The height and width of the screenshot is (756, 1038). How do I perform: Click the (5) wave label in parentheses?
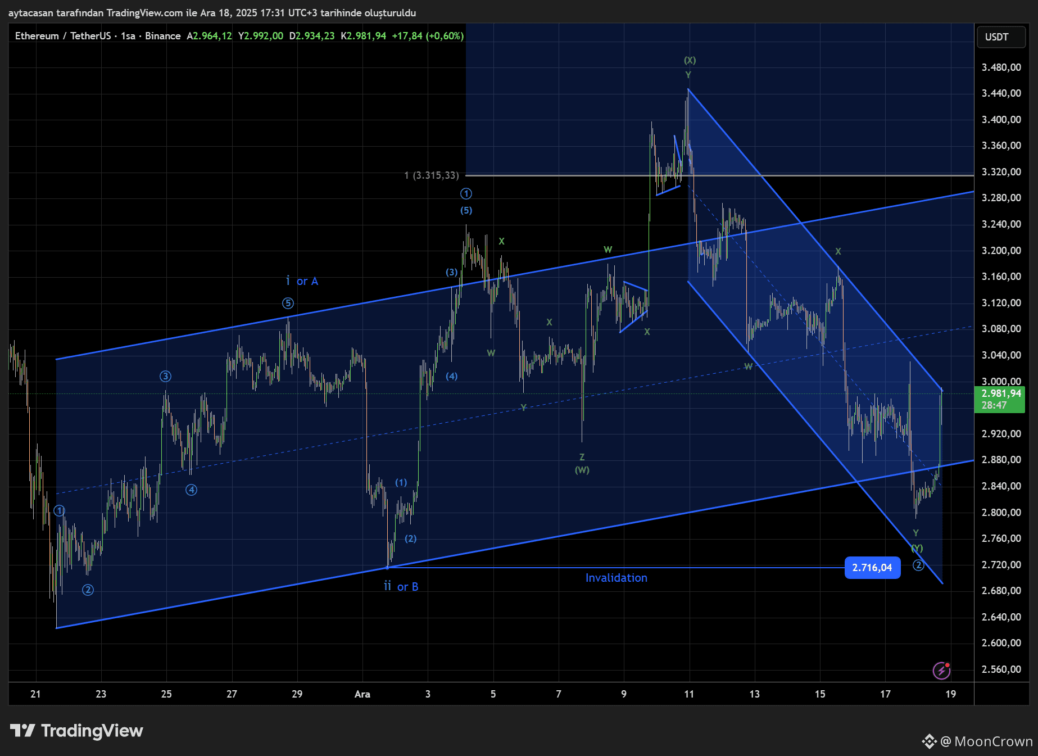coord(466,210)
